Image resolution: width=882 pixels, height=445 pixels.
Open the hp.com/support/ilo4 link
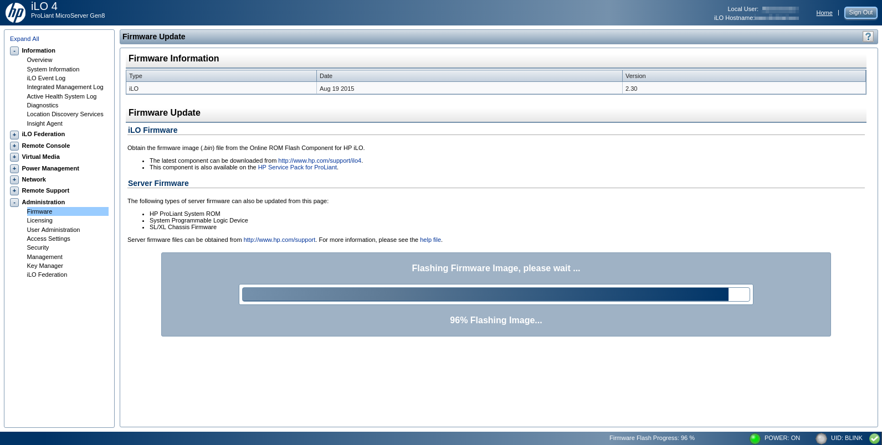320,161
